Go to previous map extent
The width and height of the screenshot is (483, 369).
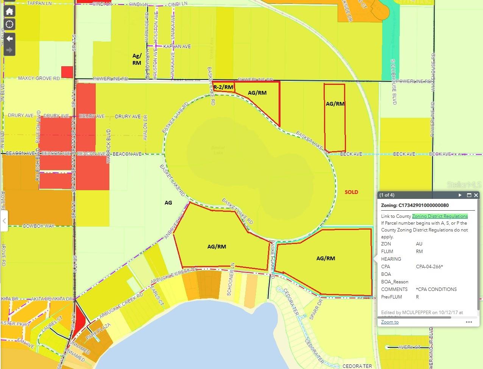(x=9, y=38)
